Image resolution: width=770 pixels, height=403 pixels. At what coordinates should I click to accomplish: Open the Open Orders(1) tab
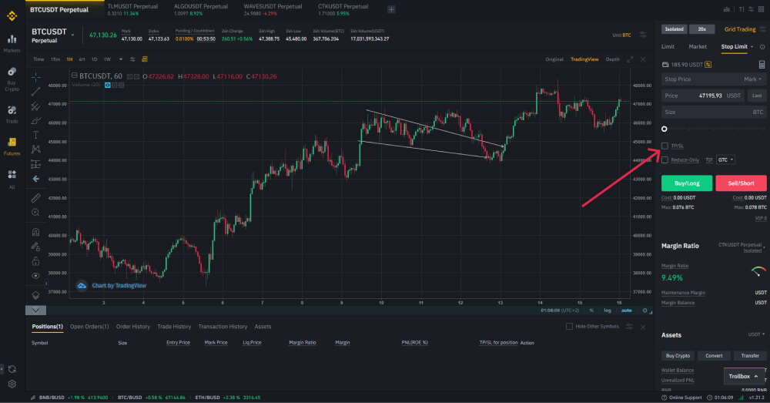point(89,327)
